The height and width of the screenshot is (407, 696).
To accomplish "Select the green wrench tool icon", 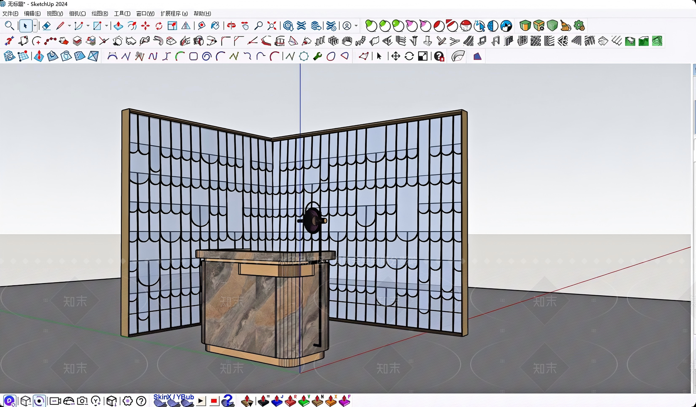I will (x=318, y=56).
